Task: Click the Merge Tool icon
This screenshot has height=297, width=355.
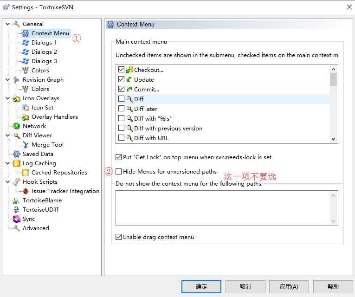Action: pyautogui.click(x=26, y=145)
